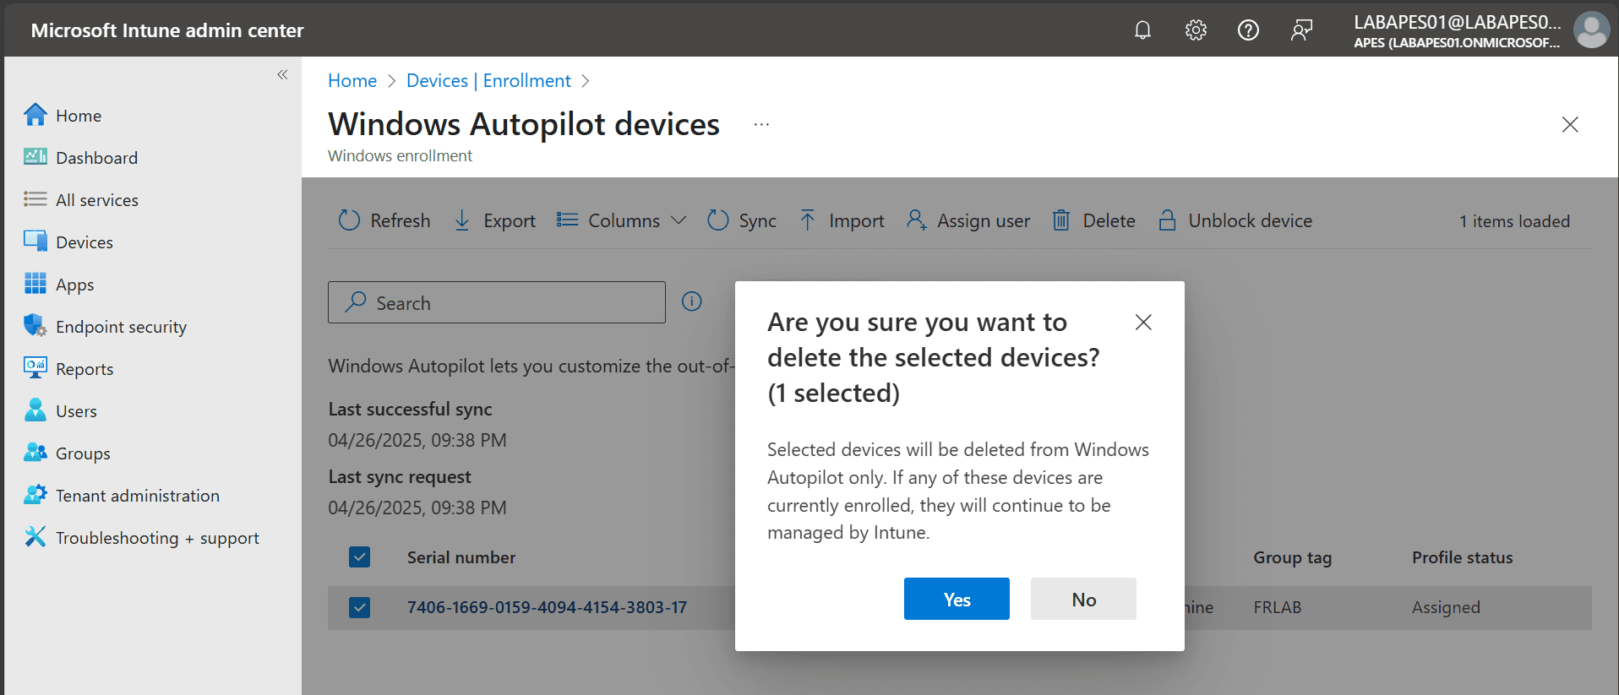Close the delete confirmation dialog
The width and height of the screenshot is (1619, 695).
click(1143, 322)
